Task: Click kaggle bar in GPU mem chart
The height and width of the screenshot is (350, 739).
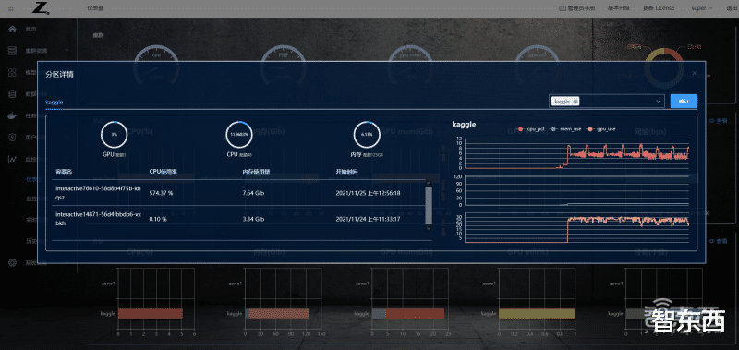Action: 408,313
